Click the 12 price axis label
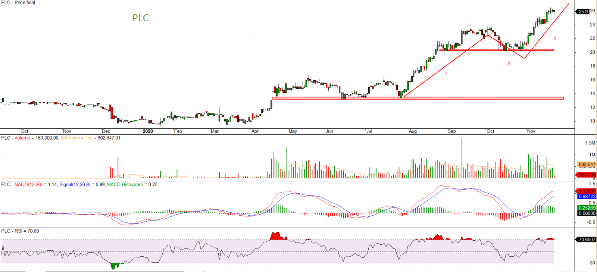The image size is (597, 272). click(x=593, y=107)
